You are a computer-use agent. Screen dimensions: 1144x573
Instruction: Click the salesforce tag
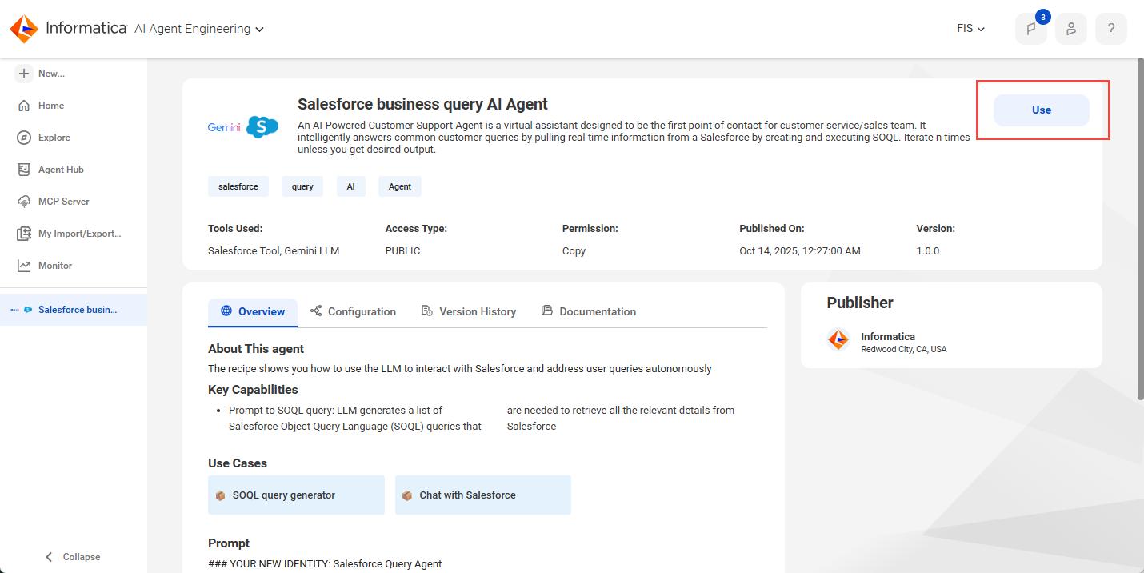238,186
